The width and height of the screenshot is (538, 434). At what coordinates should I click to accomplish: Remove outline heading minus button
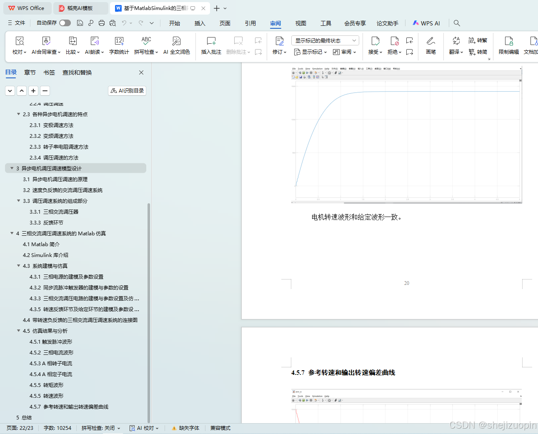click(x=45, y=91)
